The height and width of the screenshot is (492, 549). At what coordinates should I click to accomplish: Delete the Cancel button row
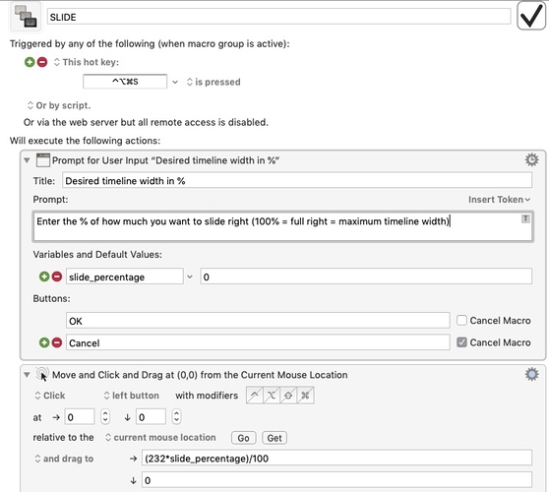pos(57,342)
